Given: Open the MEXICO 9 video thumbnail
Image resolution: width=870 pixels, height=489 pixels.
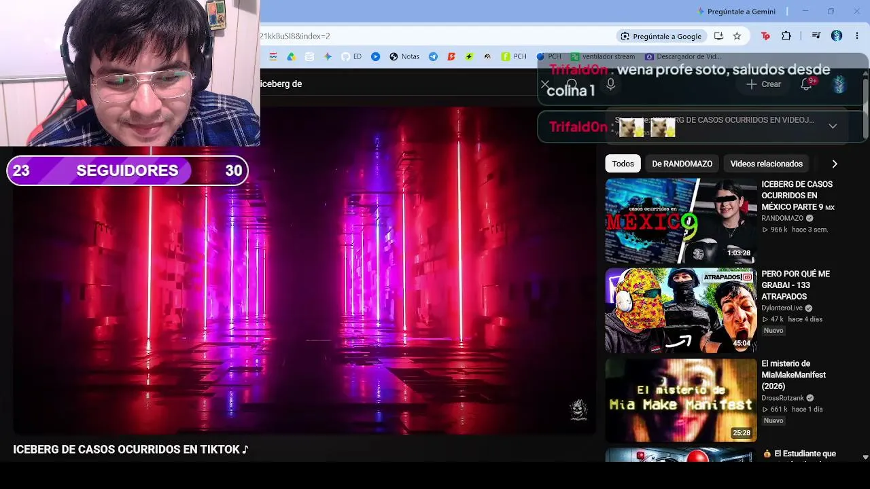Looking at the screenshot, I should [681, 221].
